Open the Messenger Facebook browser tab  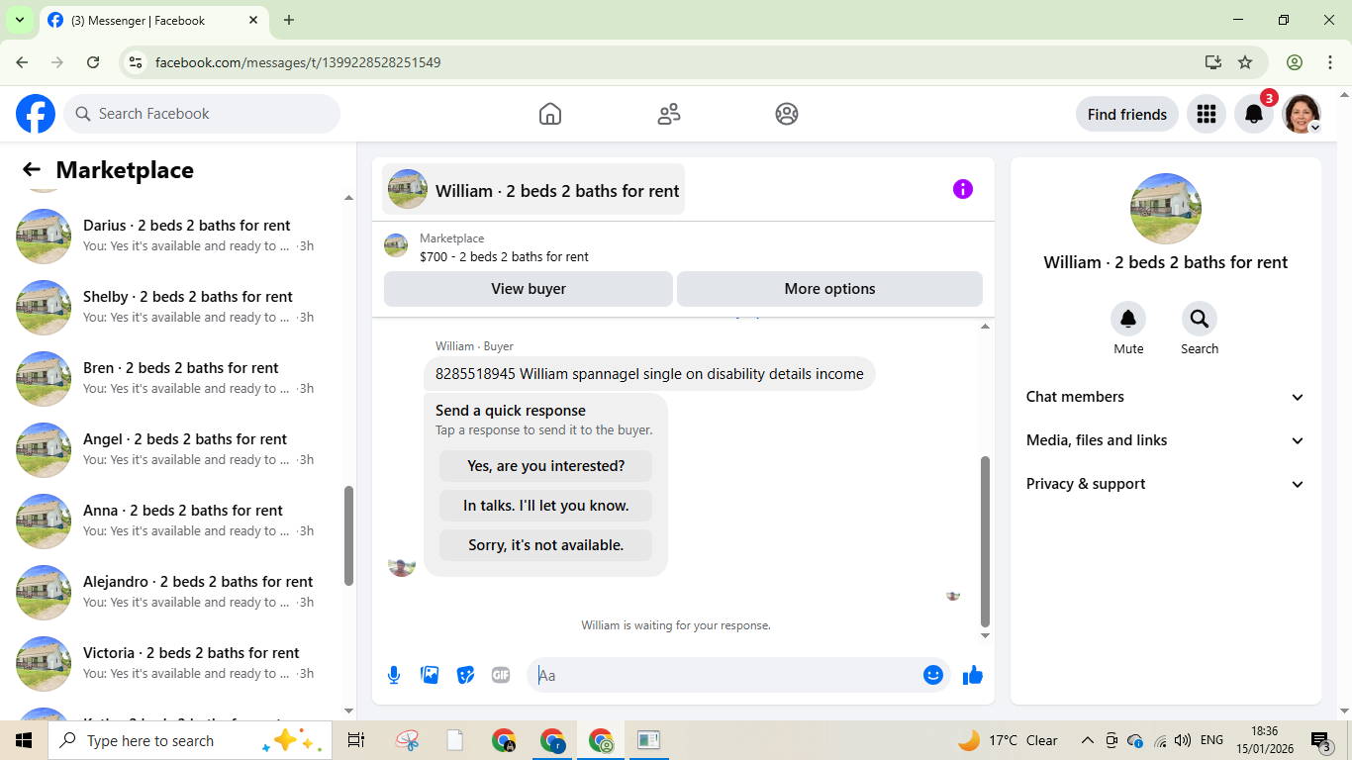point(153,20)
